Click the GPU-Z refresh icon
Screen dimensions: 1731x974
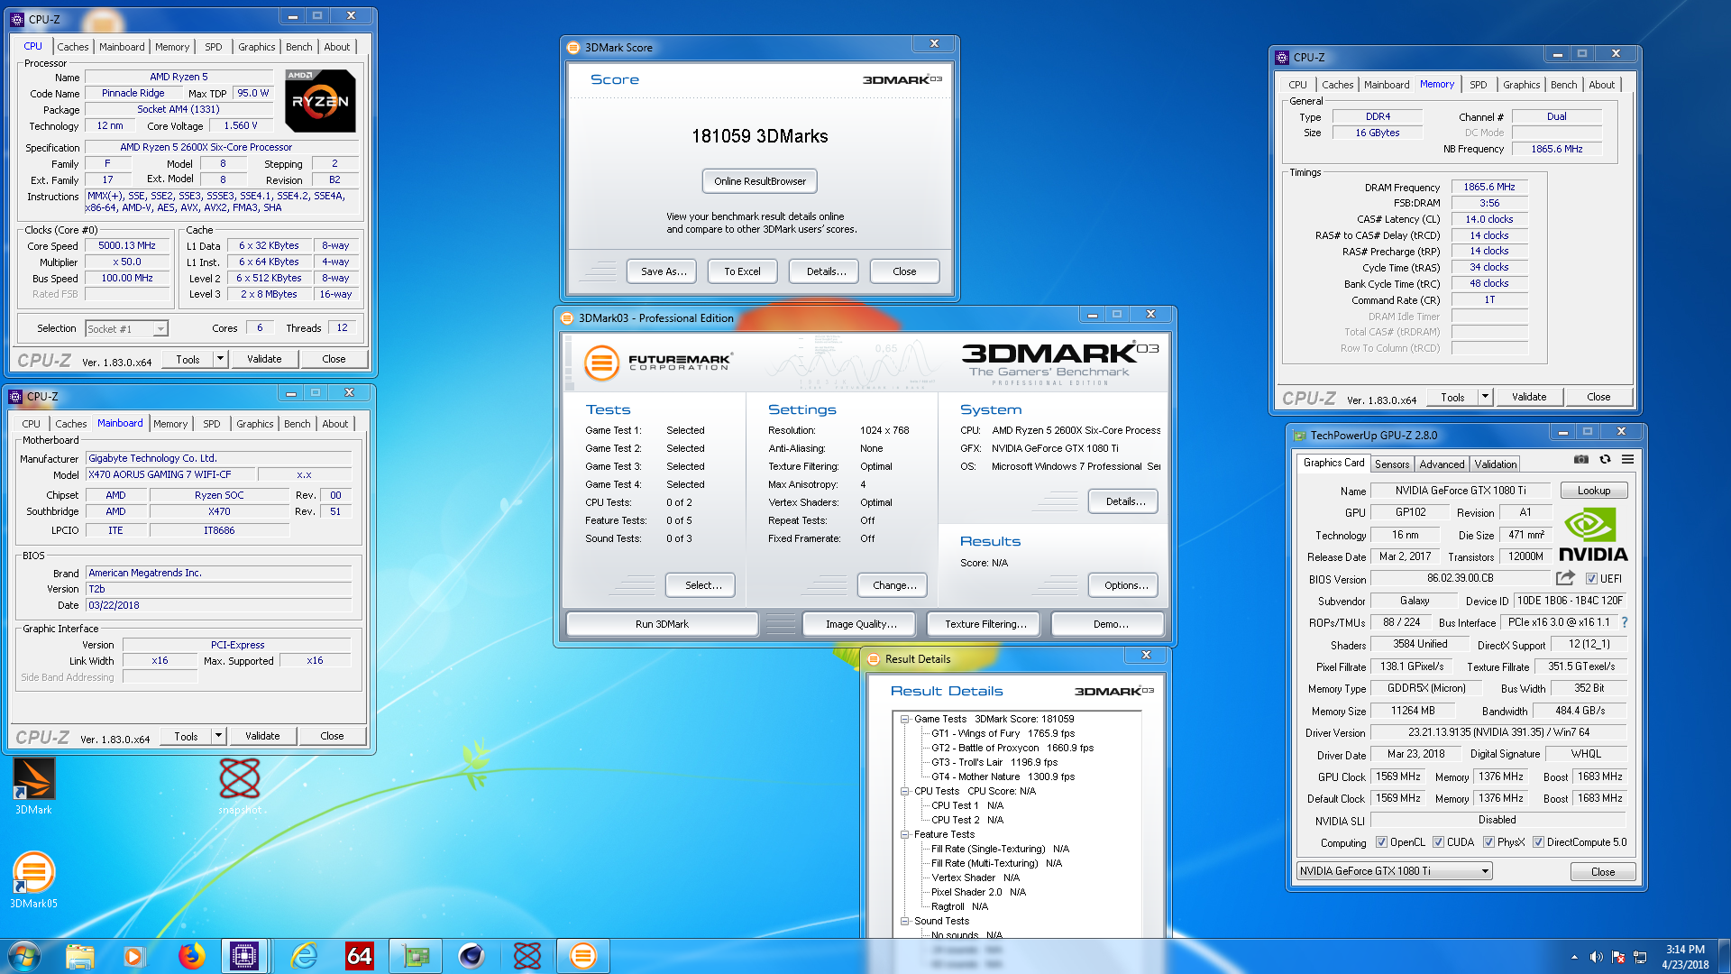click(1605, 459)
